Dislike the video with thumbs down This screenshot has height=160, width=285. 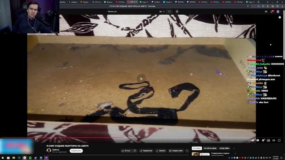[x=134, y=151]
